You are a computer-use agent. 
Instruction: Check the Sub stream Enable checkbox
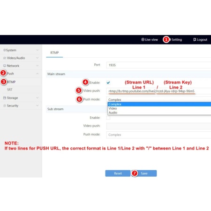click(108, 118)
